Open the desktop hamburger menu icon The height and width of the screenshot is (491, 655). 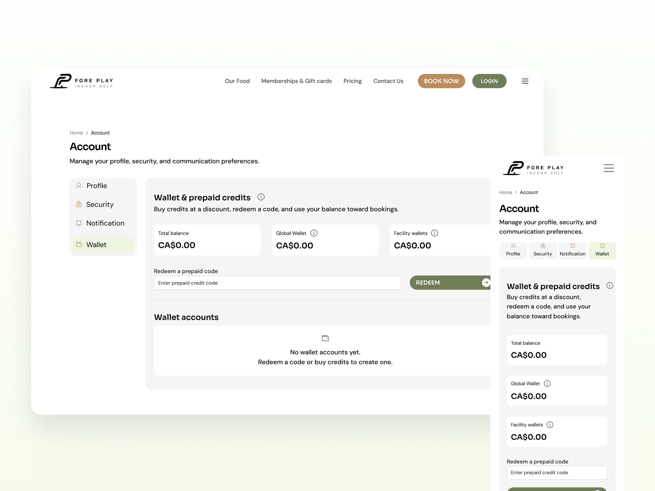point(525,81)
